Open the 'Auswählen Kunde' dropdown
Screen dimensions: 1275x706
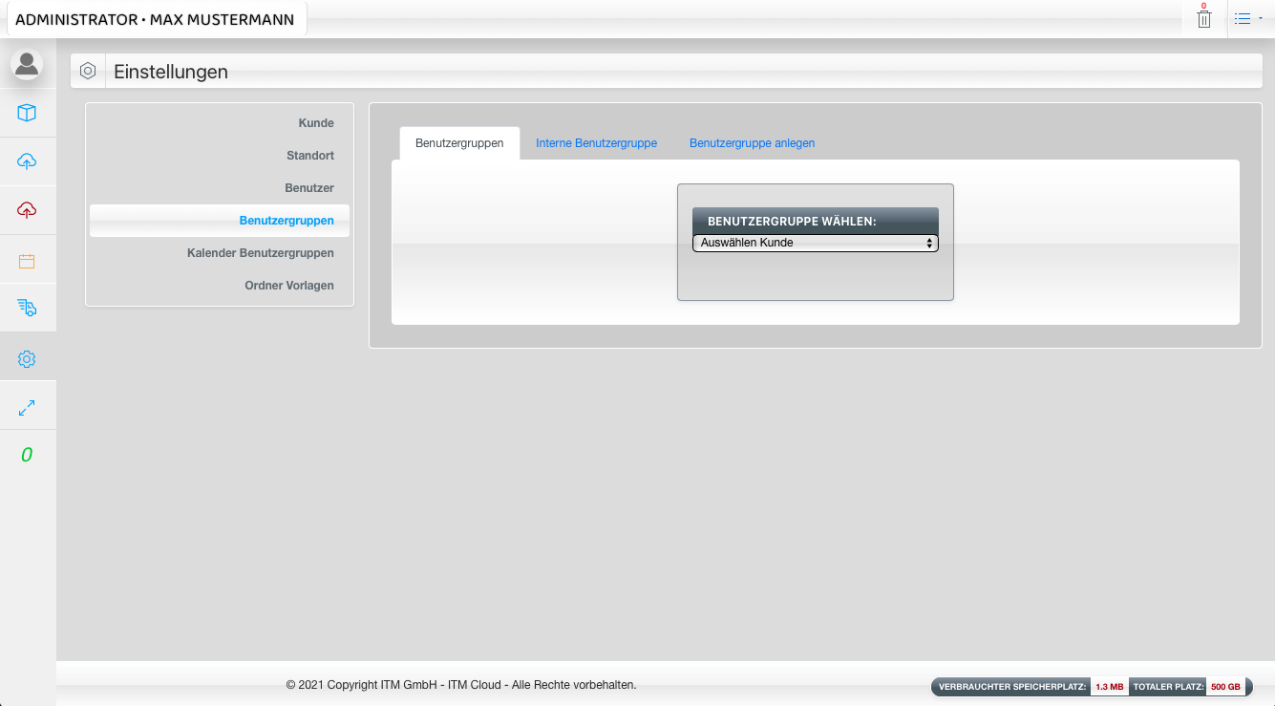tap(815, 244)
